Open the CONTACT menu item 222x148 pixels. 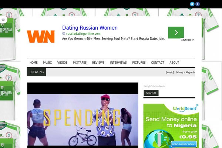coord(158,63)
